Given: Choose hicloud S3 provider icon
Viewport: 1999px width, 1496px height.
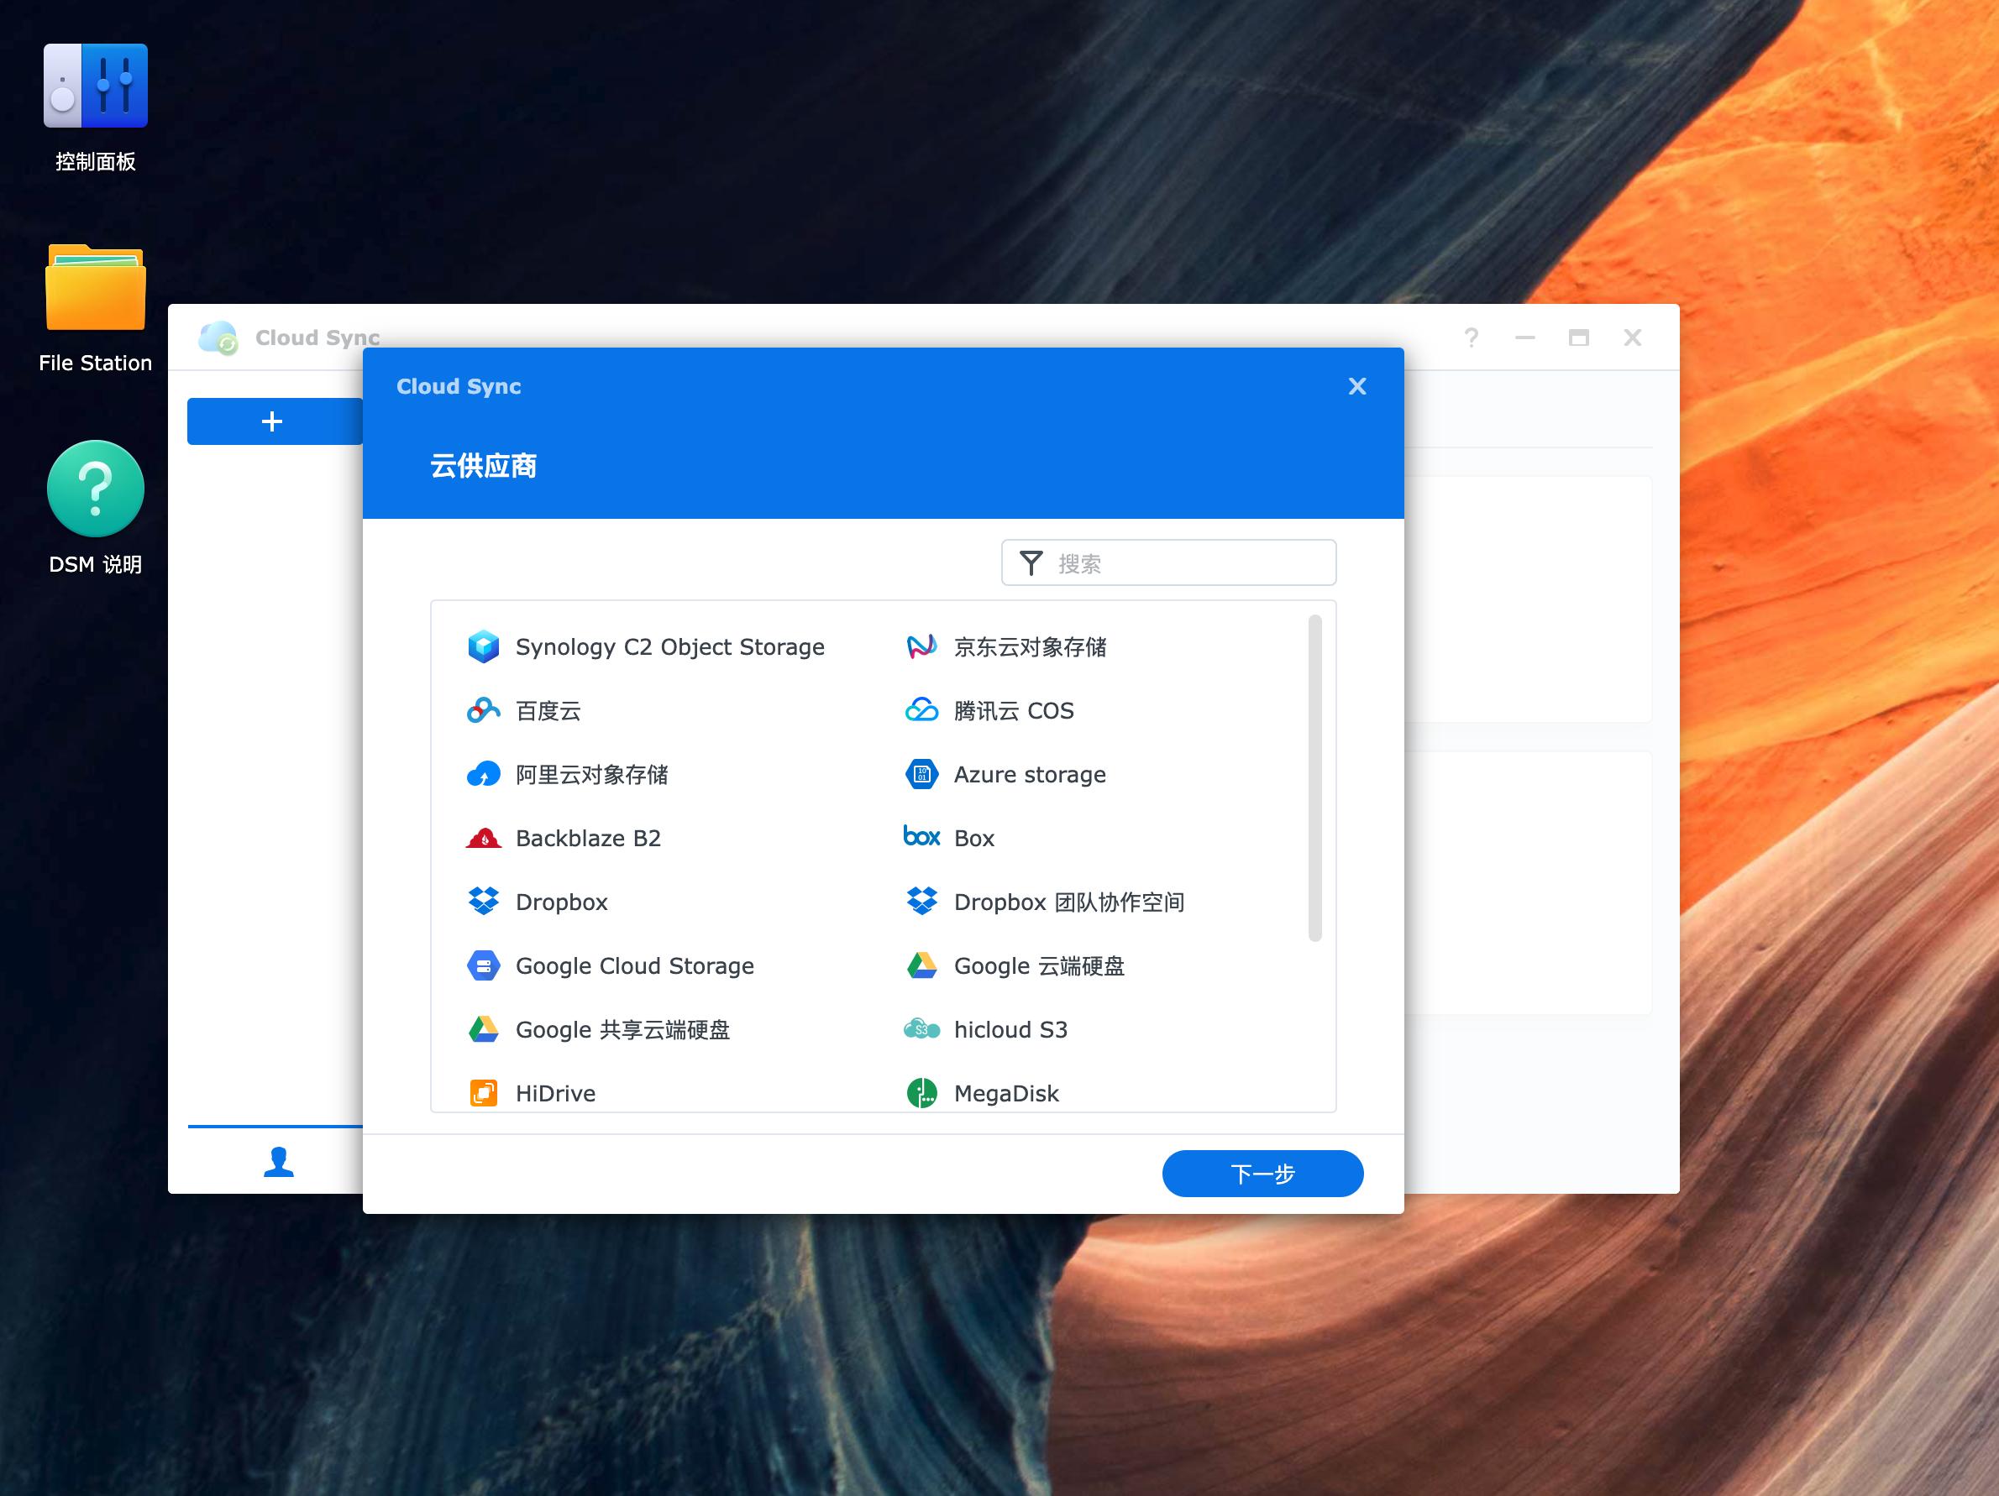Looking at the screenshot, I should tap(921, 1029).
